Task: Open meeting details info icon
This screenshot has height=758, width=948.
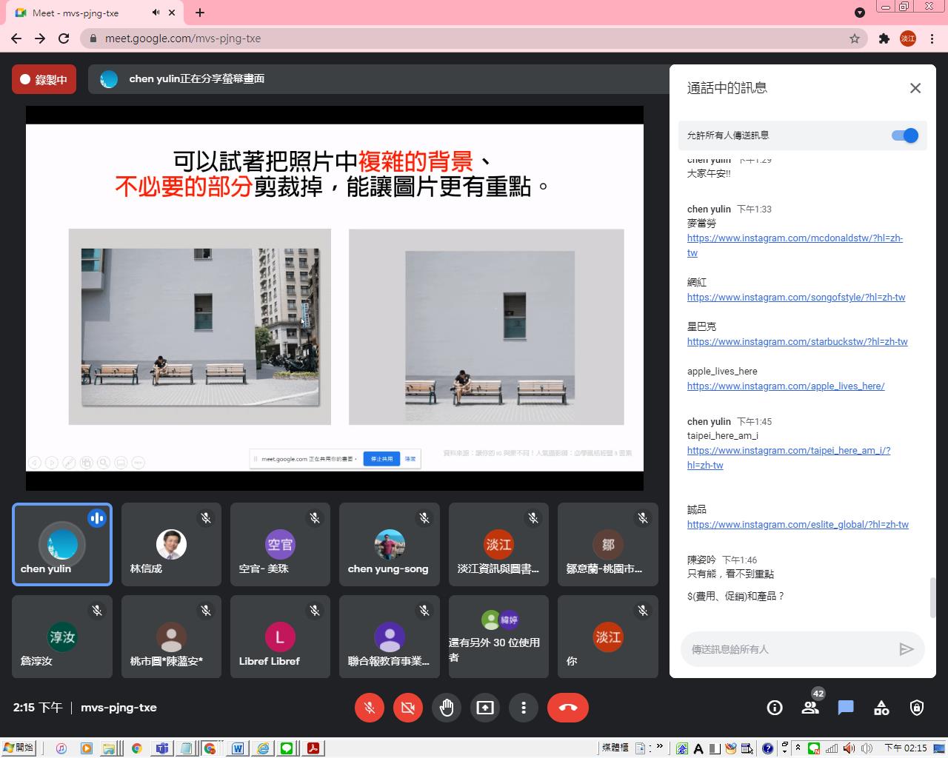Action: [775, 708]
